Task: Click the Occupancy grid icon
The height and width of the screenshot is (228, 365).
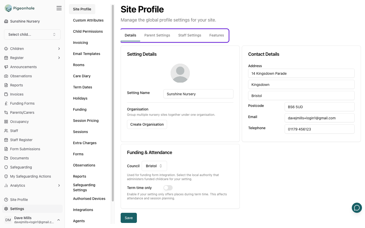Action: pyautogui.click(x=6, y=122)
